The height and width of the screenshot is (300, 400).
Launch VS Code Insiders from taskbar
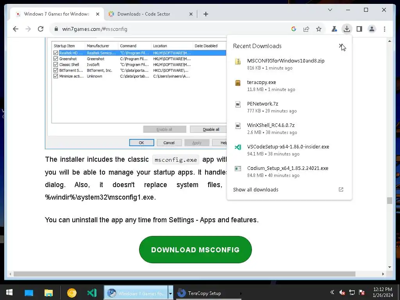[92, 293]
